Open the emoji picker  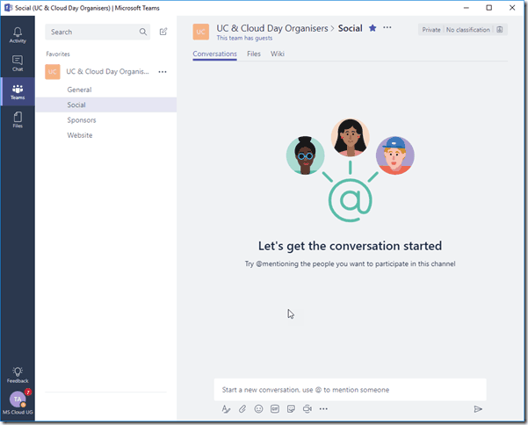tap(258, 409)
